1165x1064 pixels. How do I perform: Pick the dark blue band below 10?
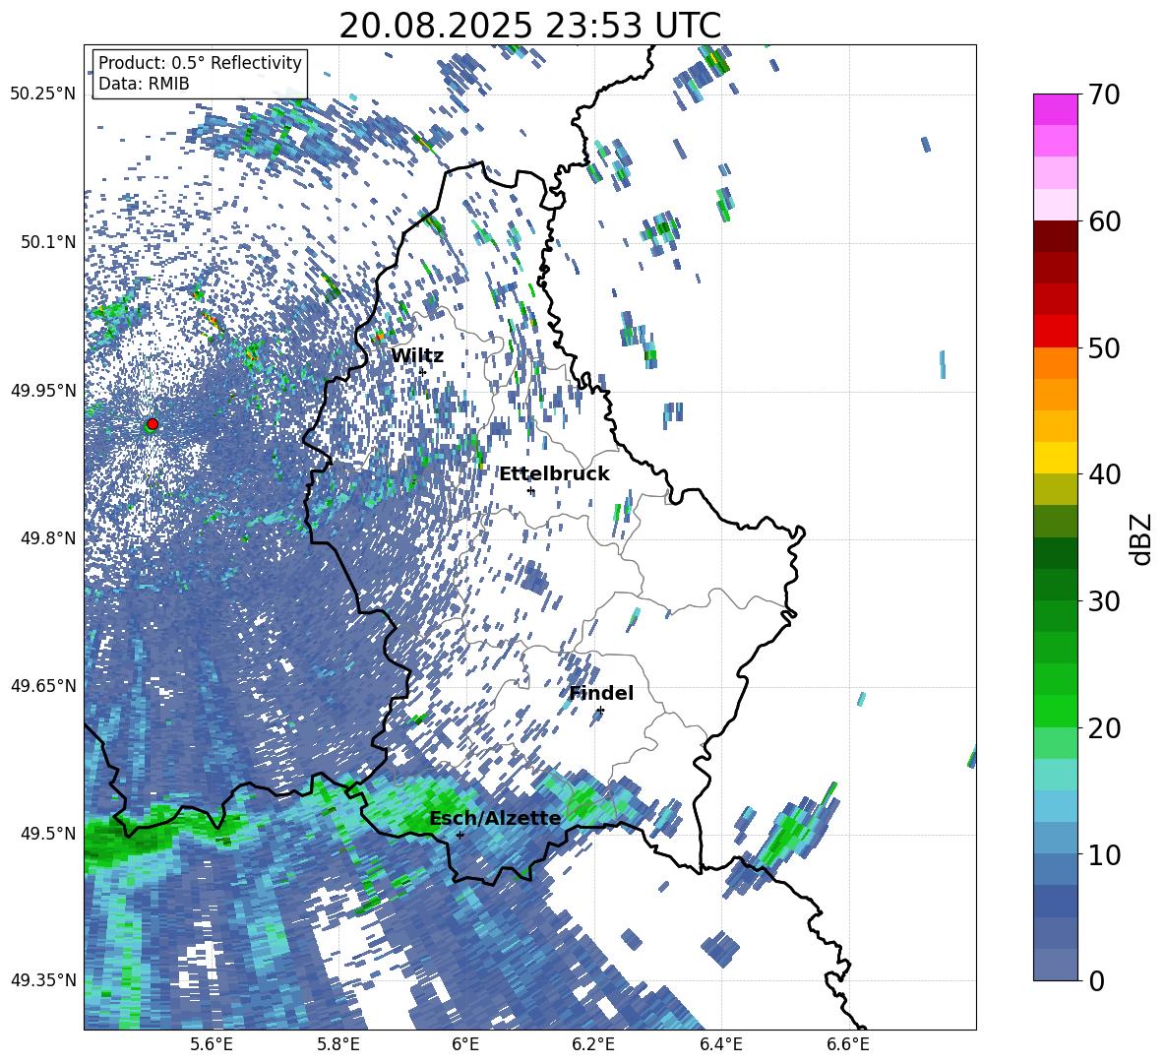1055,901
